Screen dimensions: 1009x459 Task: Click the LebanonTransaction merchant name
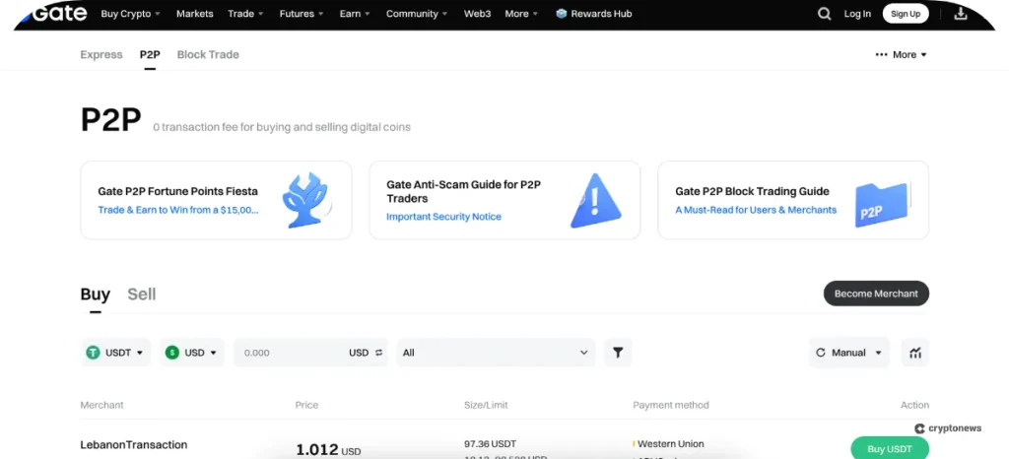pos(134,444)
